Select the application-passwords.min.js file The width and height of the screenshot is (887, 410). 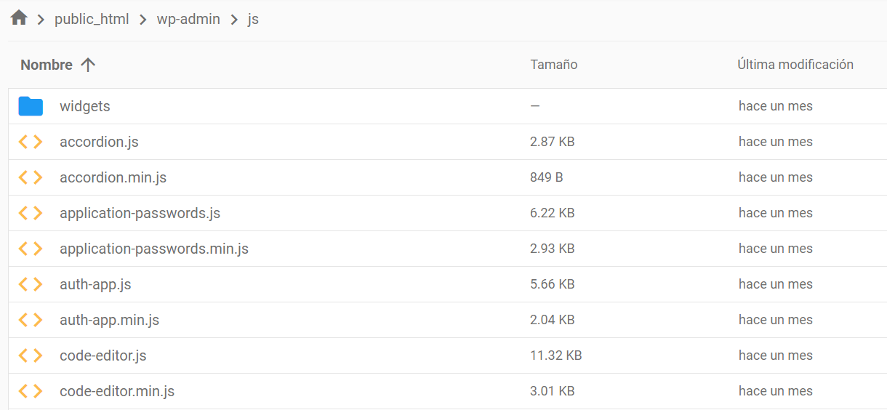pyautogui.click(x=154, y=249)
